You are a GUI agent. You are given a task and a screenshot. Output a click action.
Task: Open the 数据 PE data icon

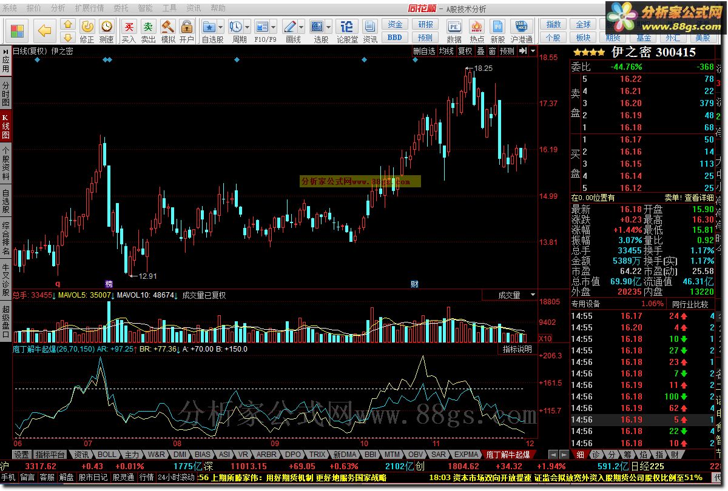[454, 32]
